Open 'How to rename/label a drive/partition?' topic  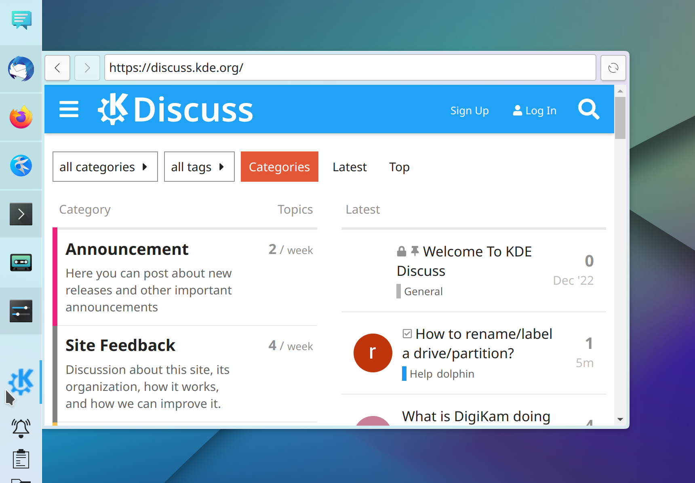(477, 343)
